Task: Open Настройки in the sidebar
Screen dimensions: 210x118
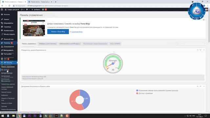Action: (8, 54)
